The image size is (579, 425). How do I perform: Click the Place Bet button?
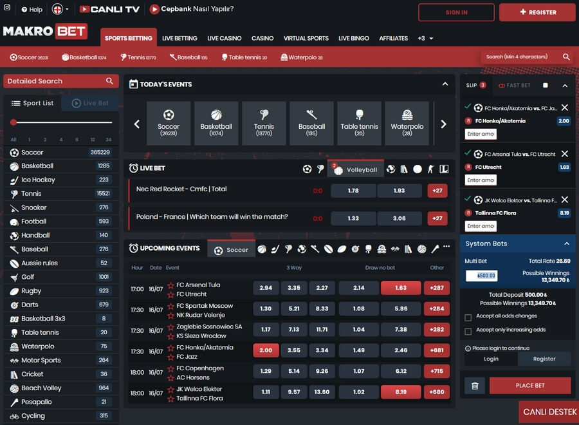click(530, 386)
